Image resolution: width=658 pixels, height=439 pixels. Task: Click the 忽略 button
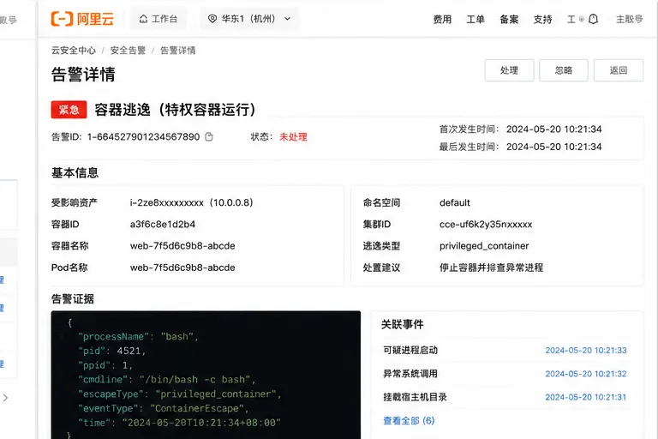coord(564,70)
